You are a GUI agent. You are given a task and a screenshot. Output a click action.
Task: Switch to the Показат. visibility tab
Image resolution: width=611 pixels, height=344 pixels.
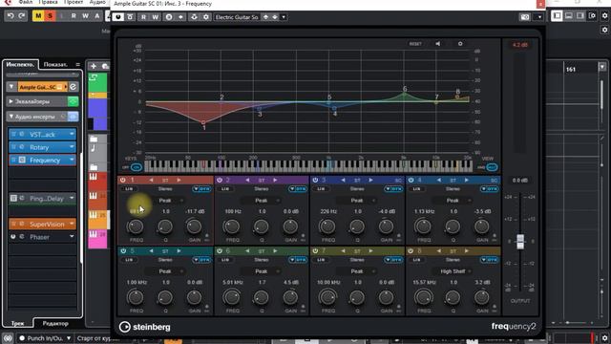point(55,64)
